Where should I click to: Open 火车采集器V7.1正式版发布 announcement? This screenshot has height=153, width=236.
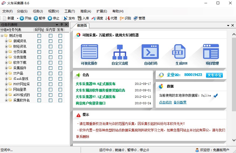[x=95, y=97]
